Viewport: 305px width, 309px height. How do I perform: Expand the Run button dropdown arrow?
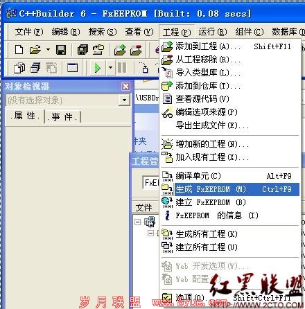click(110, 68)
